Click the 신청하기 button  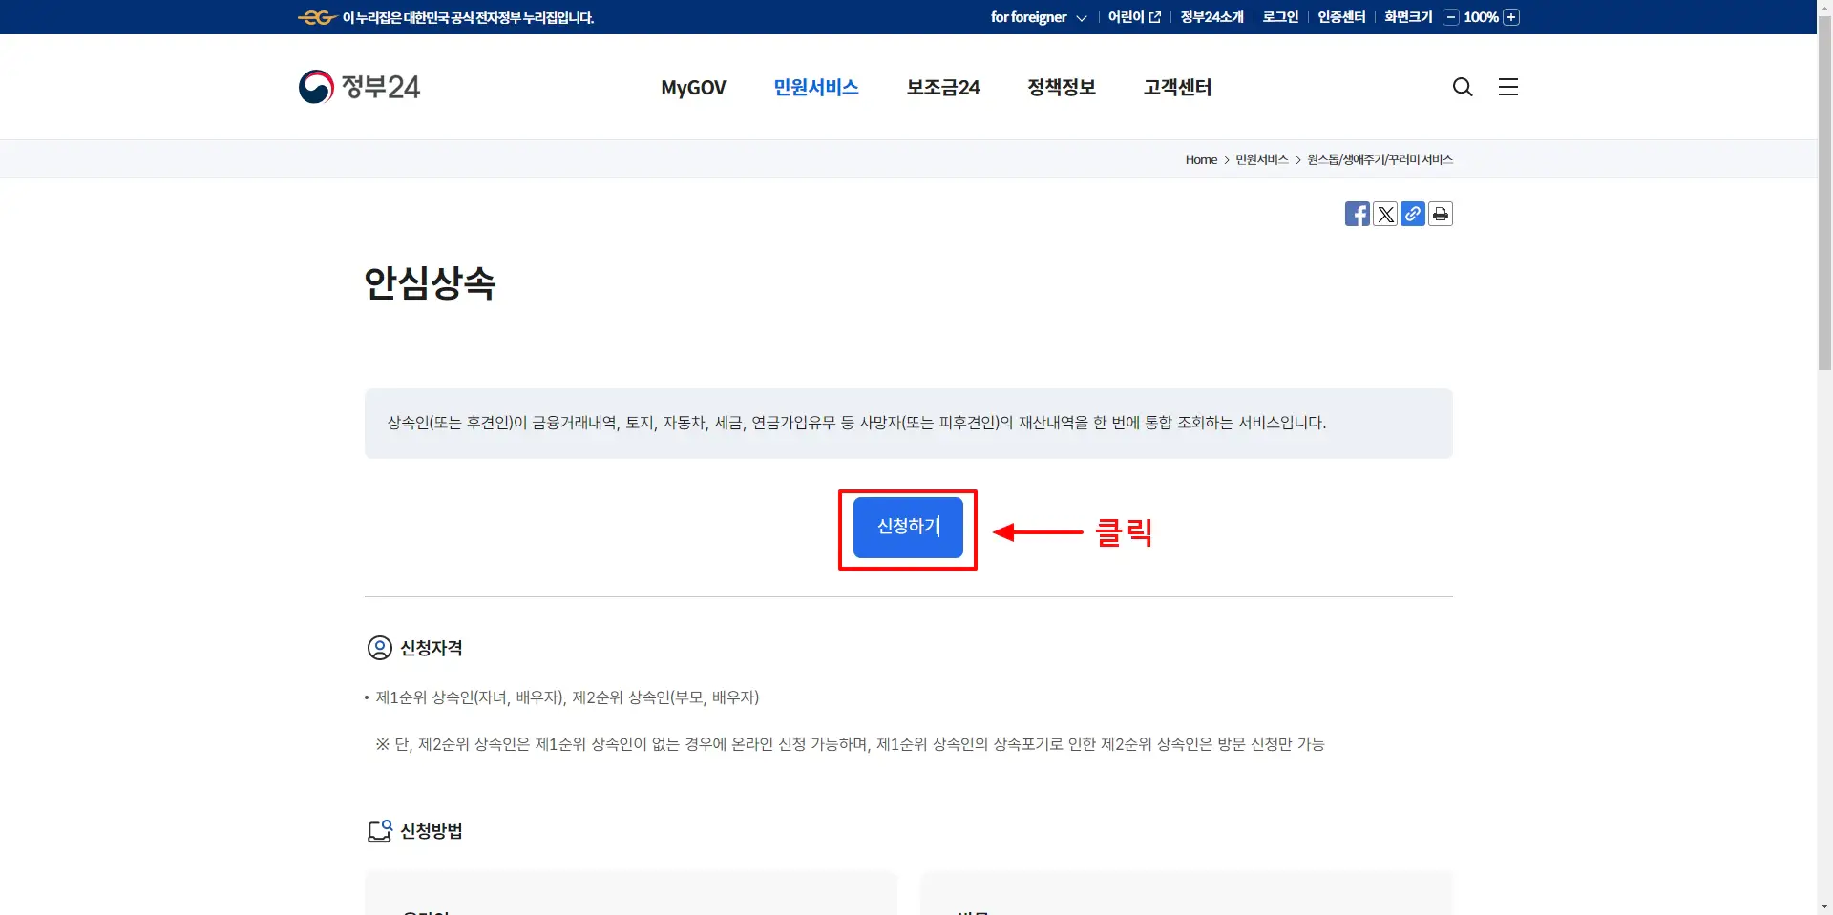(x=908, y=528)
